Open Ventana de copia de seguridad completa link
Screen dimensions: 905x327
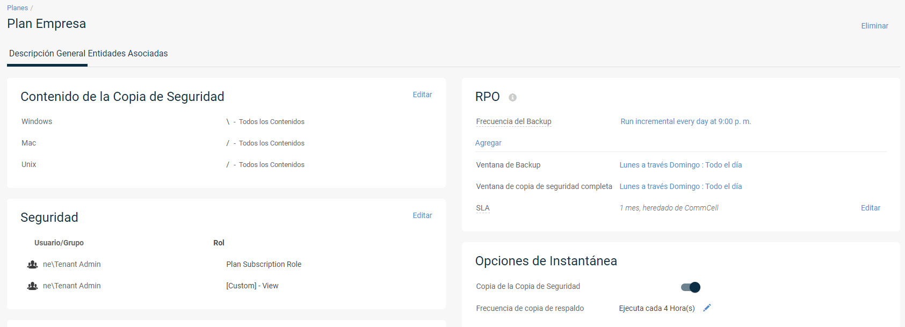[680, 186]
